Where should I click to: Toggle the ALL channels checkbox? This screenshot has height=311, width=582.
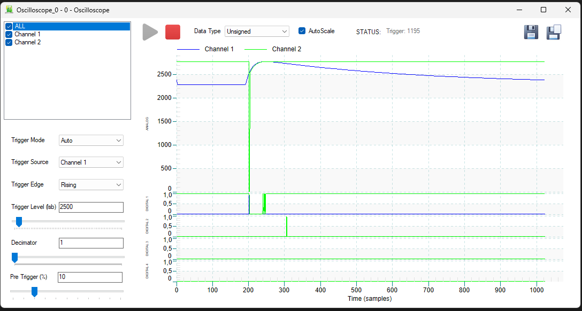pyautogui.click(x=9, y=26)
